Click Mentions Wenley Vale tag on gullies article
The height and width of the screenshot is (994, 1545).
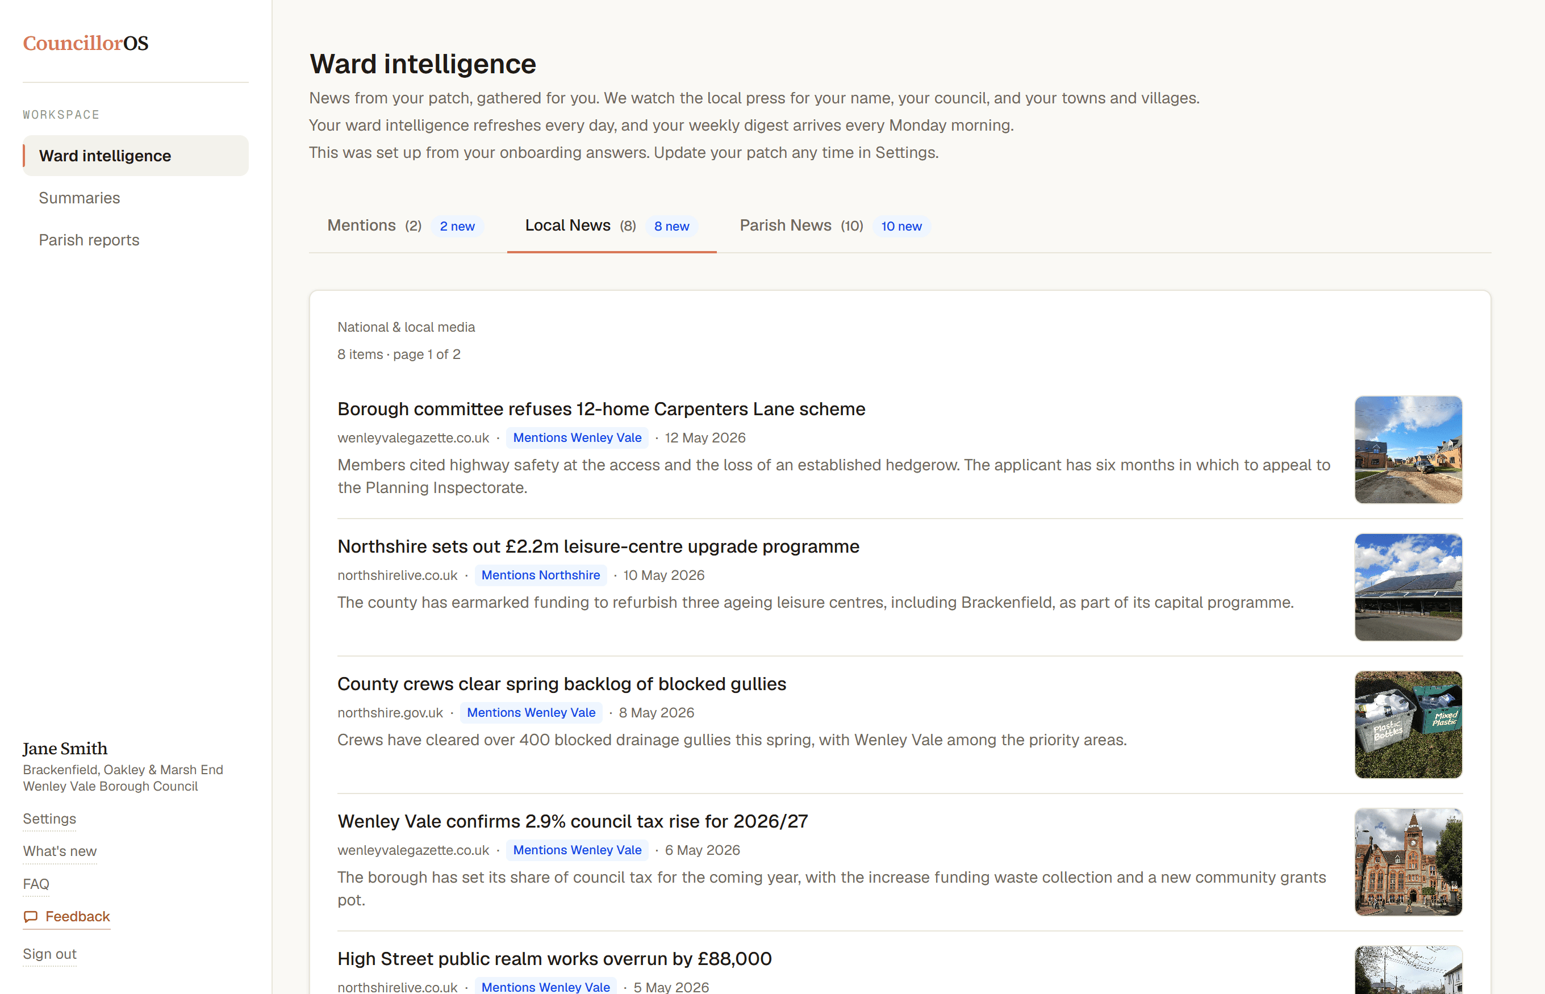(531, 713)
